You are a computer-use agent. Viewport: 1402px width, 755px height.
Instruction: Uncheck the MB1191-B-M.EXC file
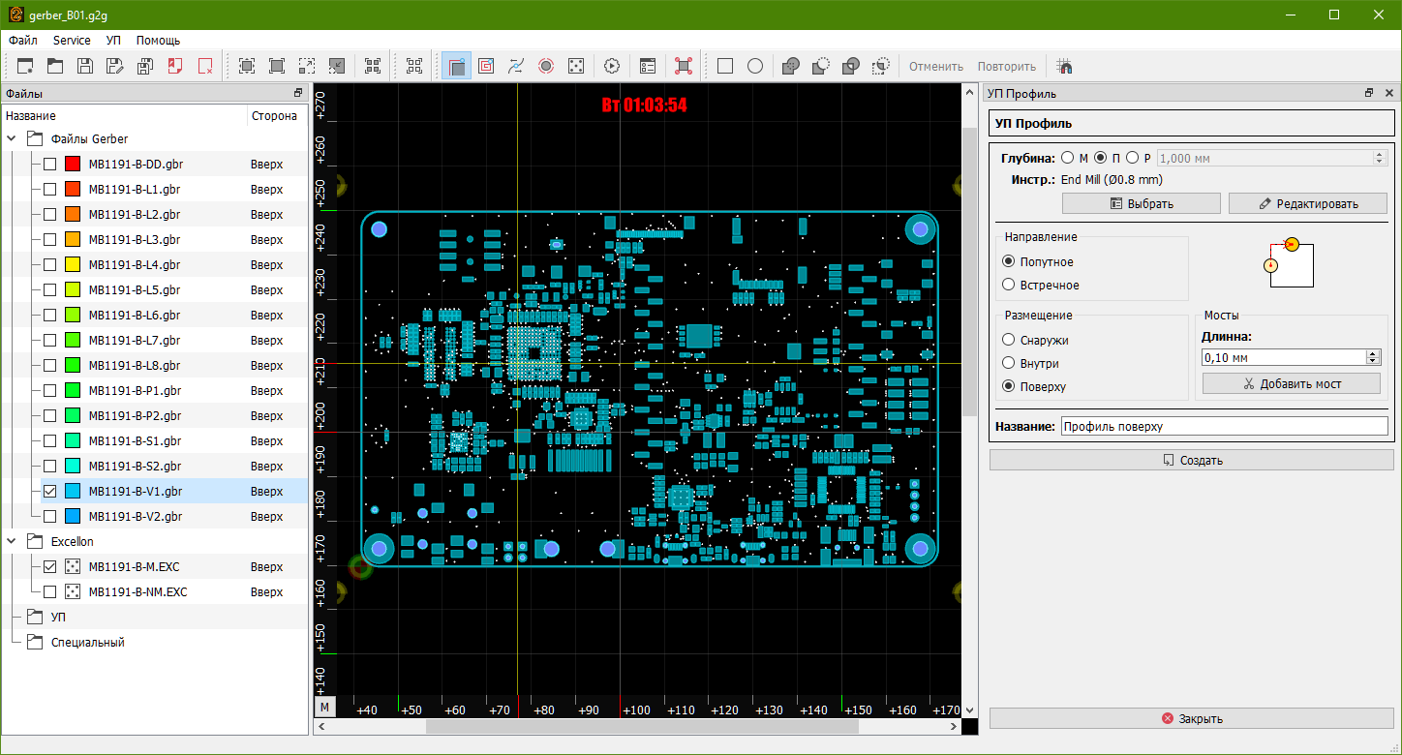click(49, 567)
